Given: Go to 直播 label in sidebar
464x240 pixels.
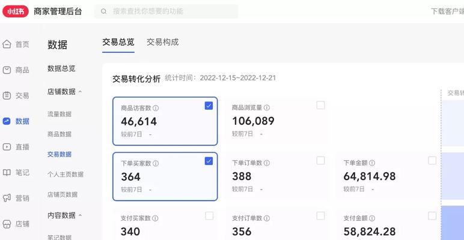Looking at the screenshot, I should pos(22,147).
